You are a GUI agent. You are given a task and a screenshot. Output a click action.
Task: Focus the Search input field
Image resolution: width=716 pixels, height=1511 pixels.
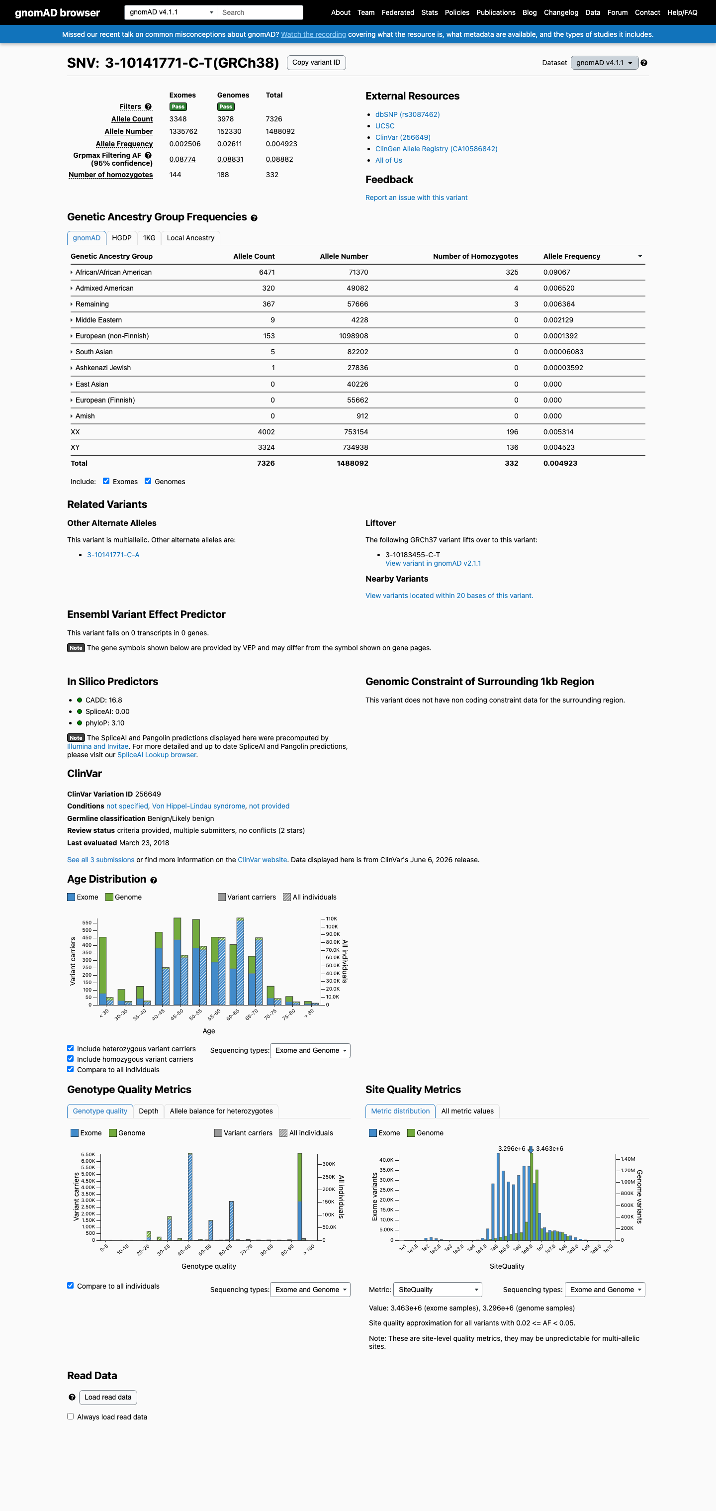click(260, 12)
